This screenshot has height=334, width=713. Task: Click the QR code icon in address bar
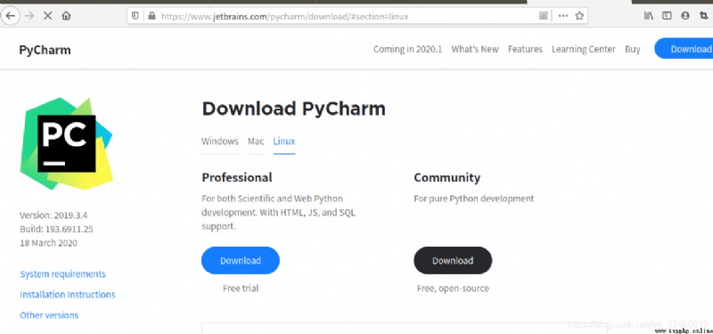coord(543,16)
